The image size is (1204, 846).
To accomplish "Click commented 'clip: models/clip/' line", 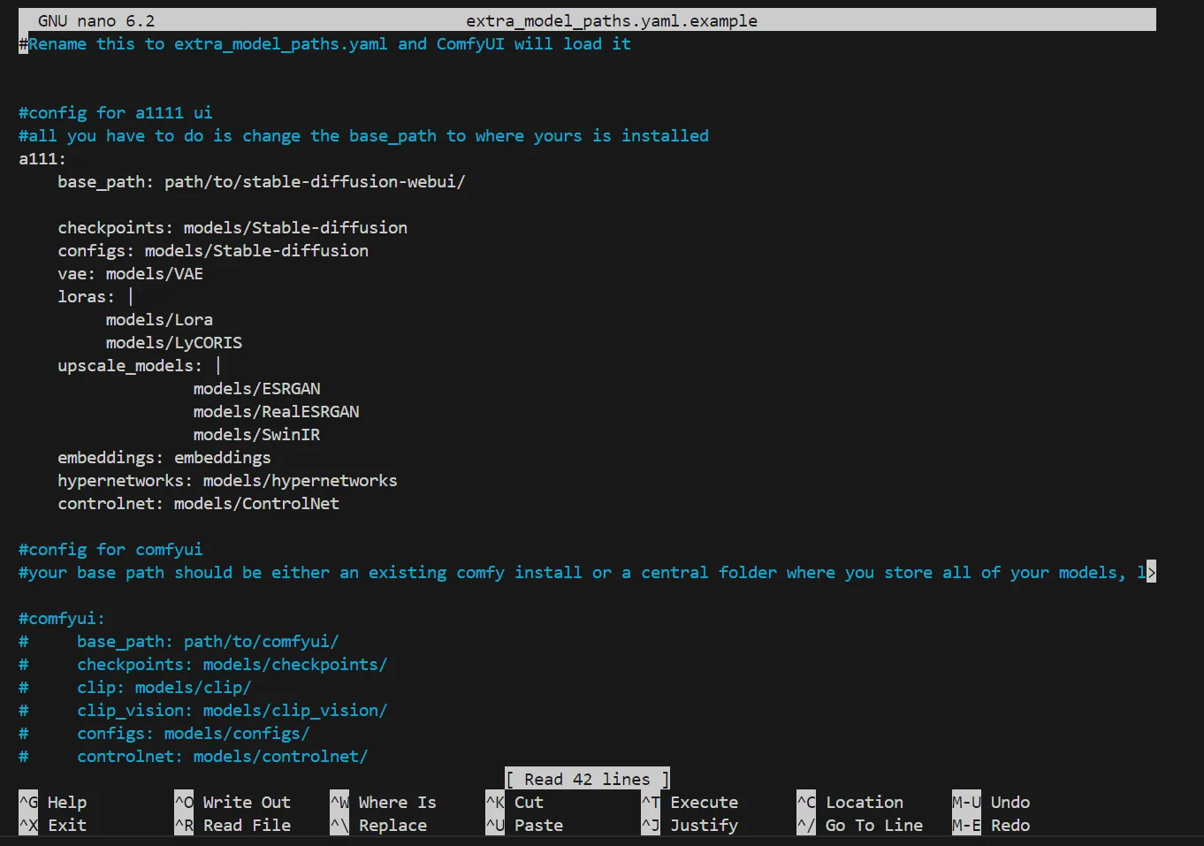I will 135,687.
